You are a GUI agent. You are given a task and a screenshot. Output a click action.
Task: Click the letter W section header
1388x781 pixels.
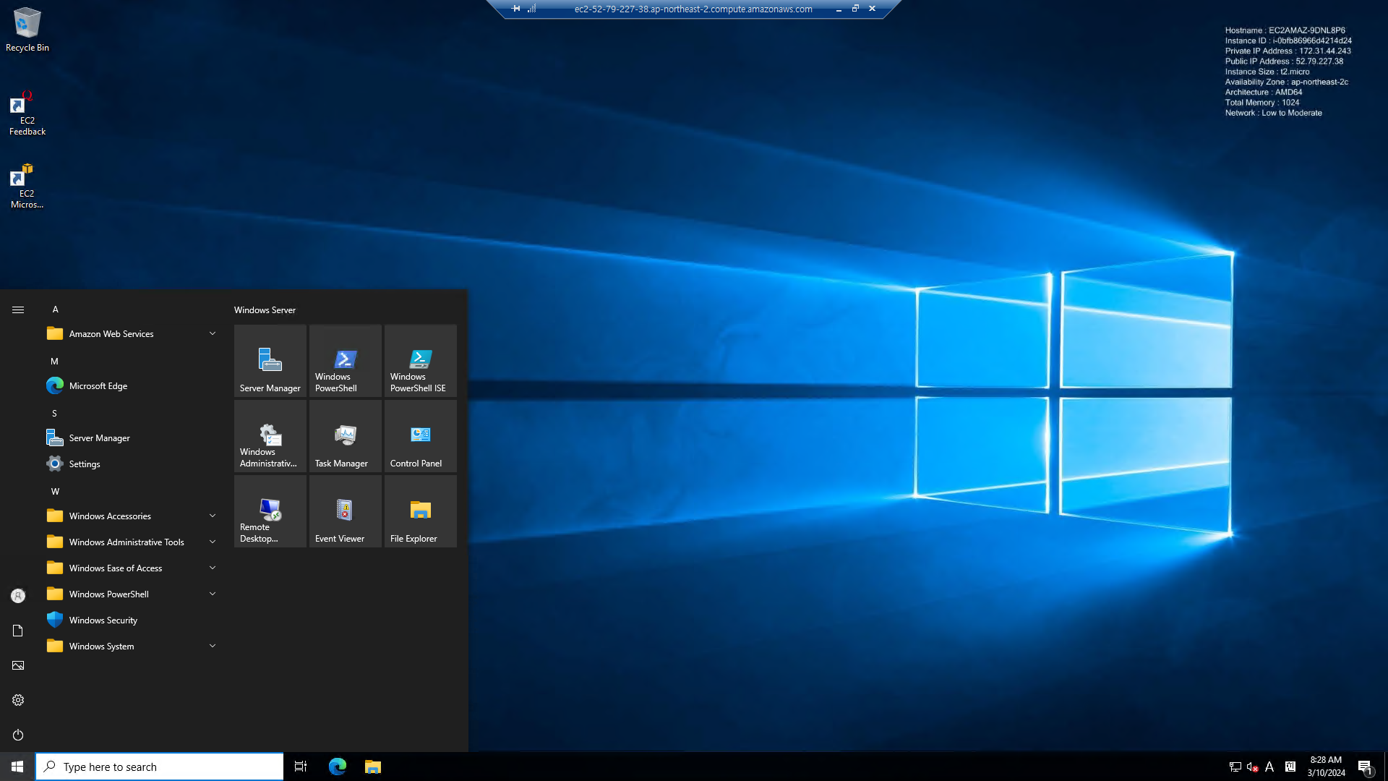[x=55, y=492]
